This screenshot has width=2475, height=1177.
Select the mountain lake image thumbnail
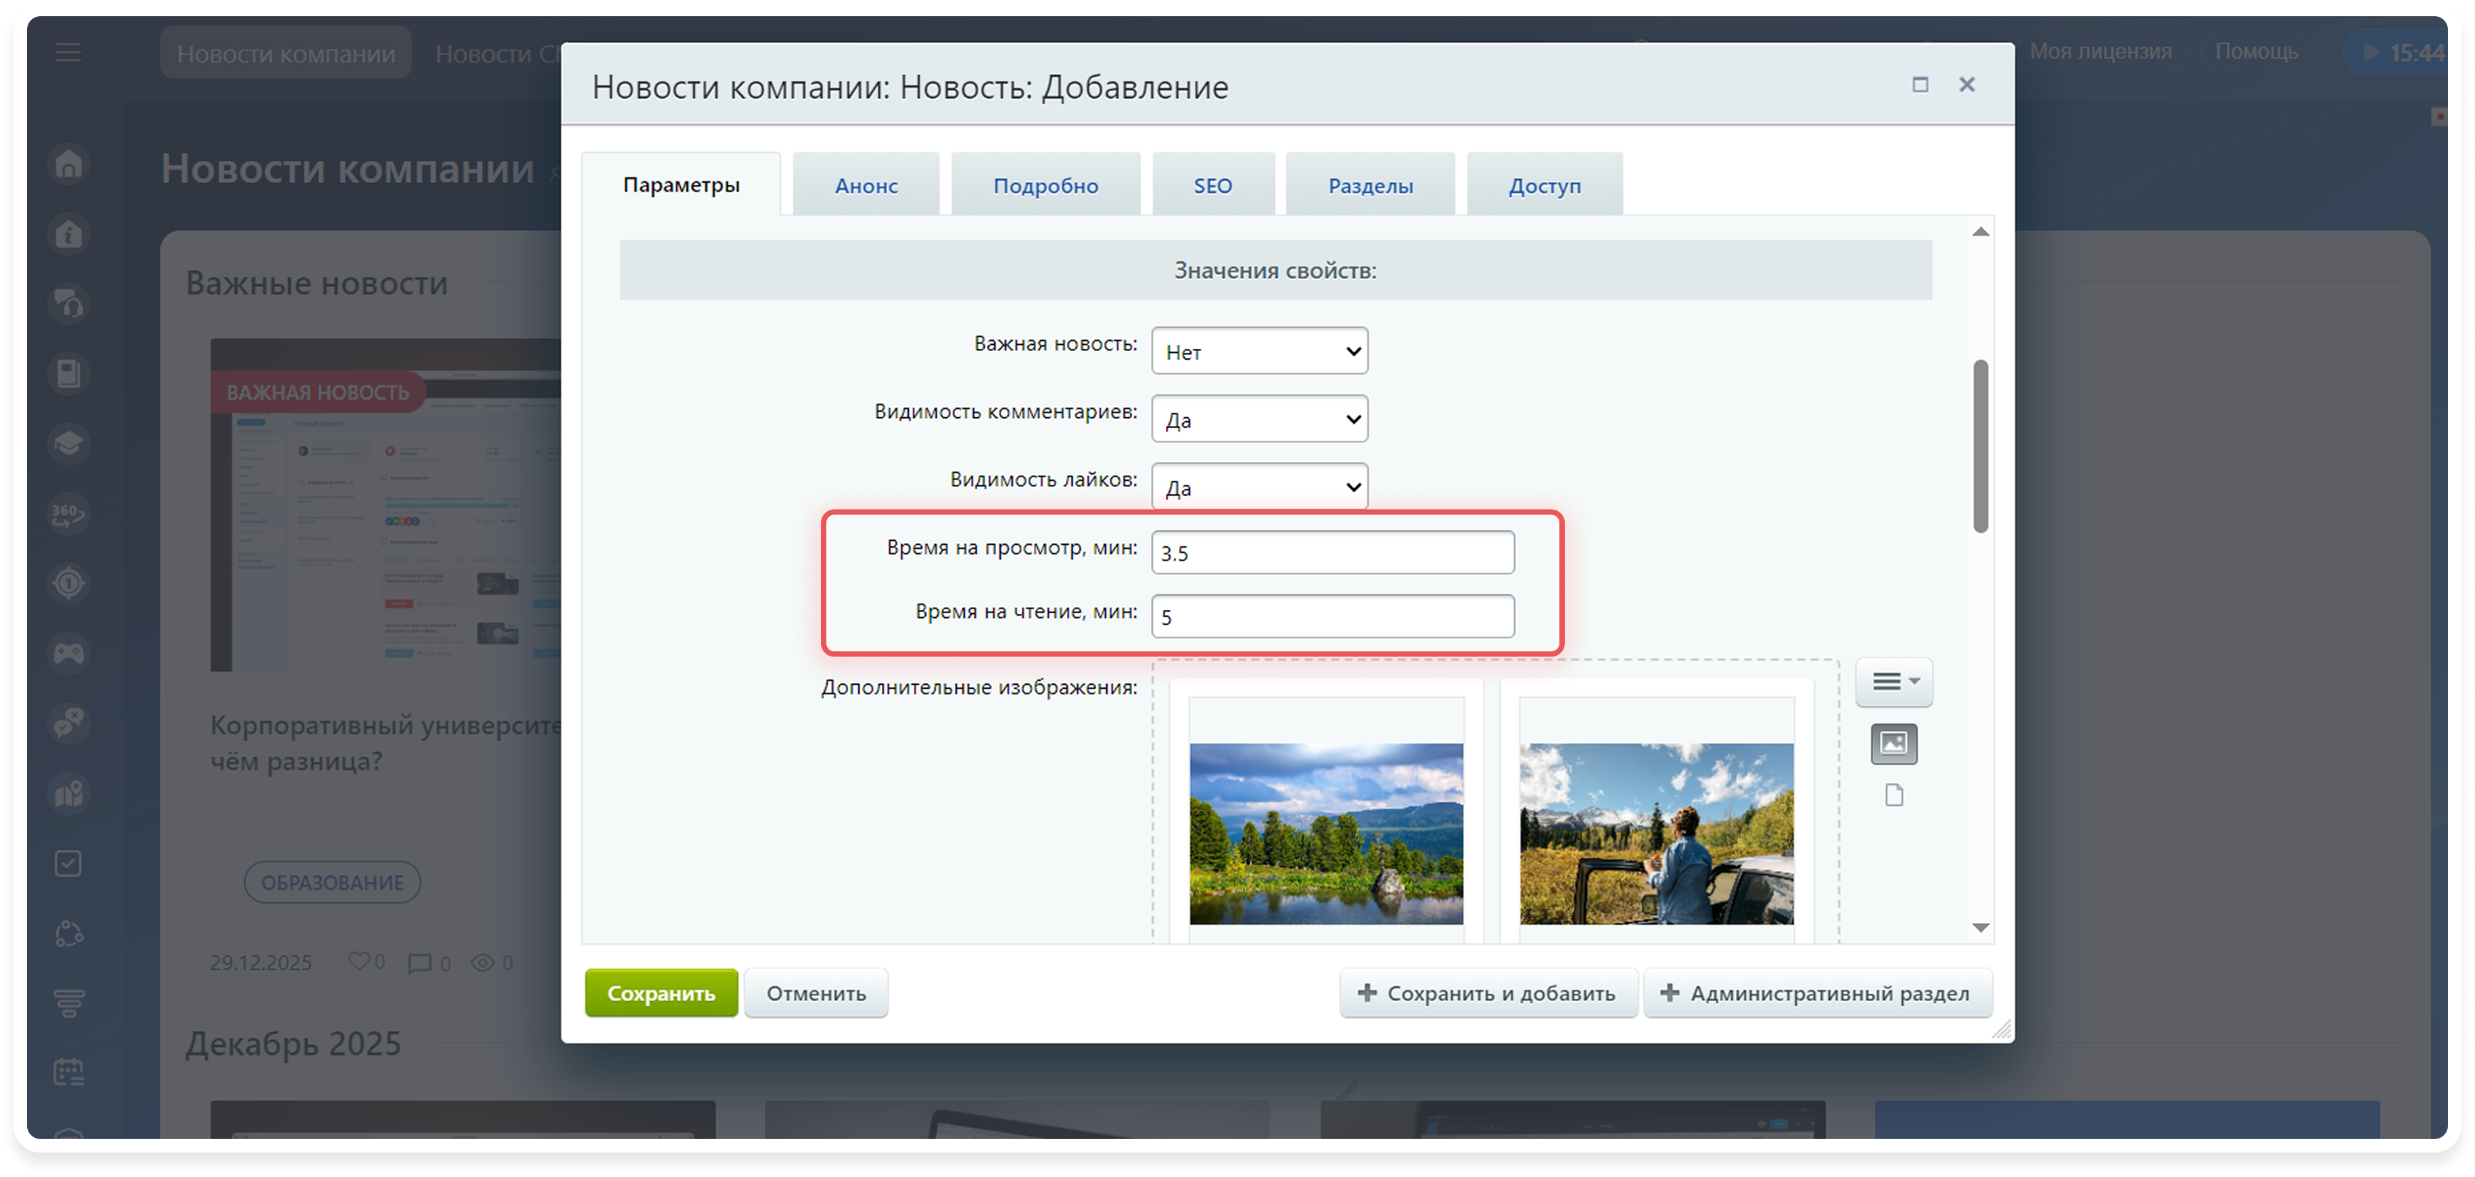[x=1326, y=833]
